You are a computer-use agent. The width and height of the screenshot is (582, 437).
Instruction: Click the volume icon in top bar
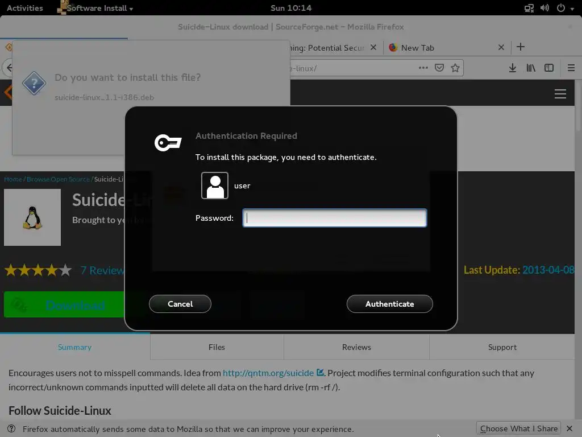pyautogui.click(x=544, y=8)
